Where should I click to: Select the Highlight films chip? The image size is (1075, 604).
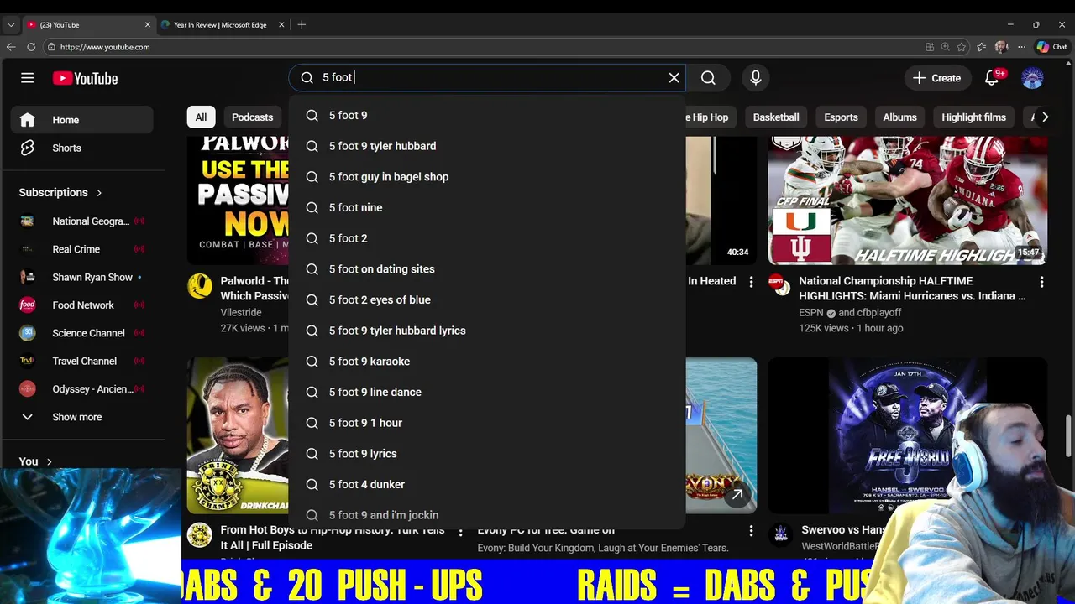[973, 117]
